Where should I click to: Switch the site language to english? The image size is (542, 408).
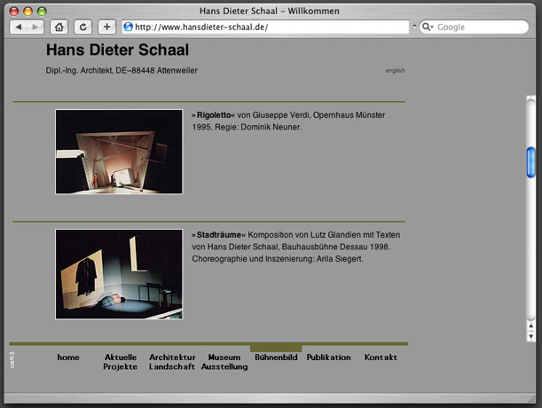pos(395,70)
